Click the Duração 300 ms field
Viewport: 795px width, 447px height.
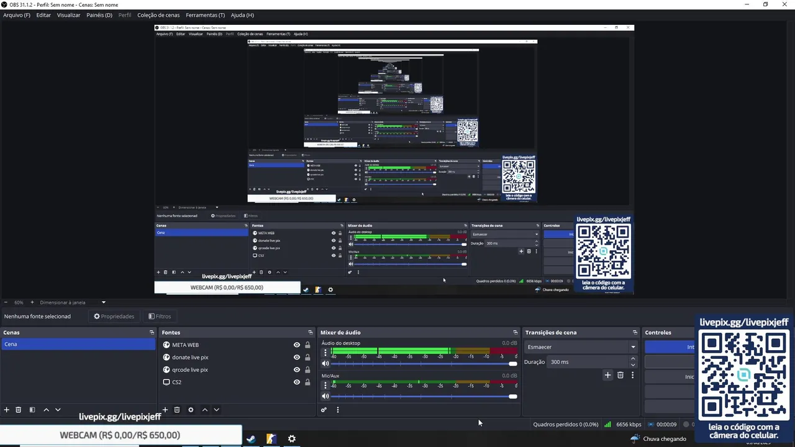click(593, 362)
